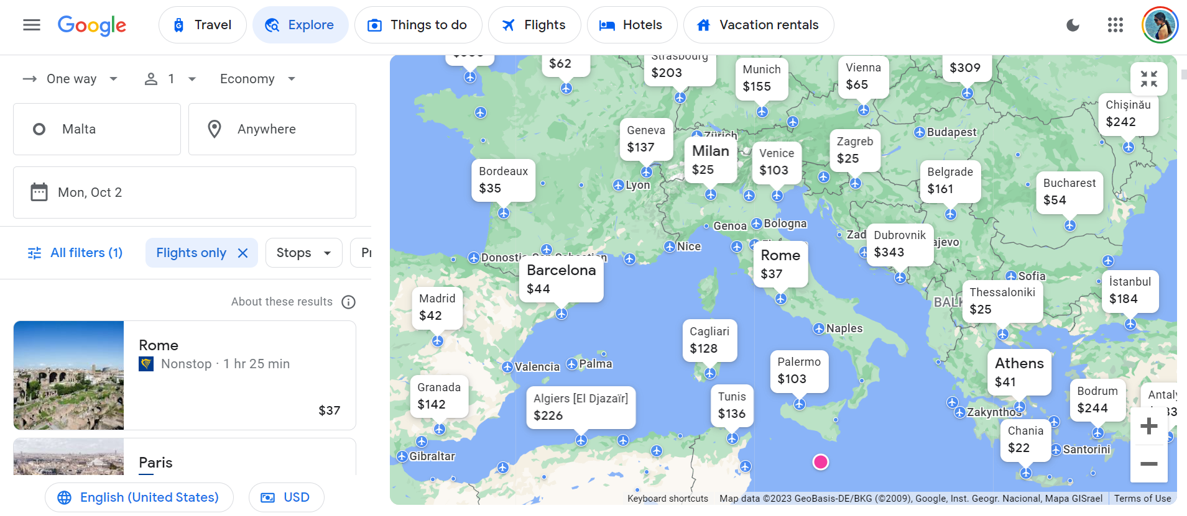Open the main hamburger menu
This screenshot has width=1187, height=516.
[x=32, y=25]
